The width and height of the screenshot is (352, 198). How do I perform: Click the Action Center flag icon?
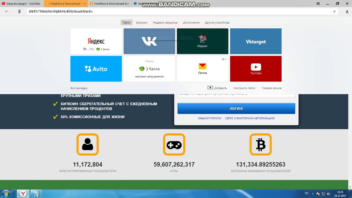[318, 194]
